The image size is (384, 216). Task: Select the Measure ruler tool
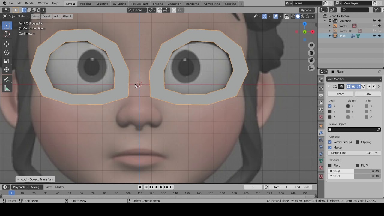(x=7, y=88)
